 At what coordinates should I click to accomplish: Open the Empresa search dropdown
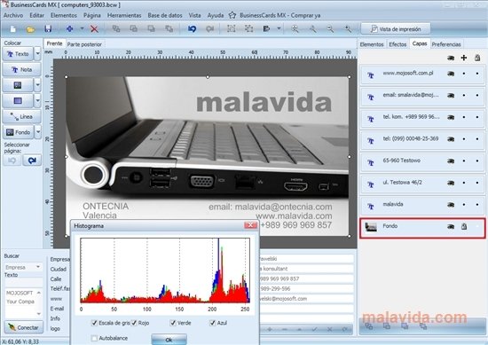38,267
